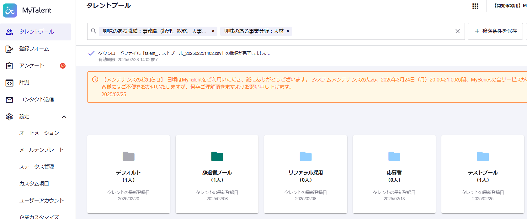The image size is (527, 219).
Task: Open the teal 辞退者プール folder
Action: pyautogui.click(x=217, y=156)
